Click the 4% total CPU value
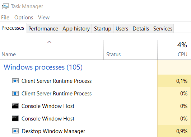Screen dimensions: 191x137 tap(182, 45)
